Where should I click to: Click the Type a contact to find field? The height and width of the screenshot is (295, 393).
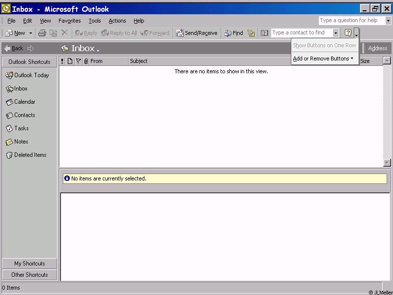302,33
